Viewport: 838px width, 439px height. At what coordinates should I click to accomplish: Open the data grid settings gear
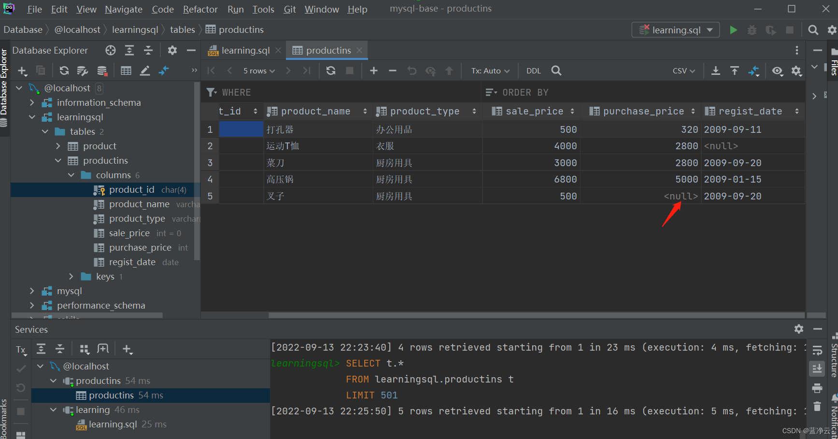(x=796, y=71)
